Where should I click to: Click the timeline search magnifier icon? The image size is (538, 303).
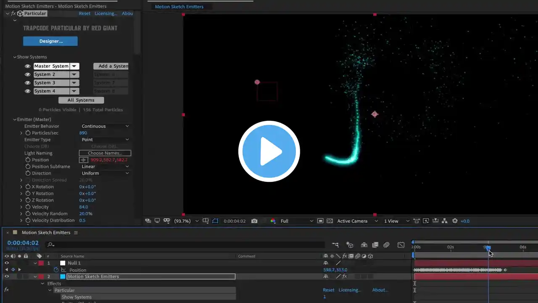[x=51, y=245]
